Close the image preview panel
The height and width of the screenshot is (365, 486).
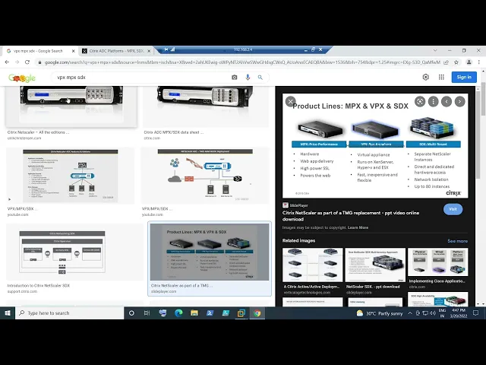point(290,101)
